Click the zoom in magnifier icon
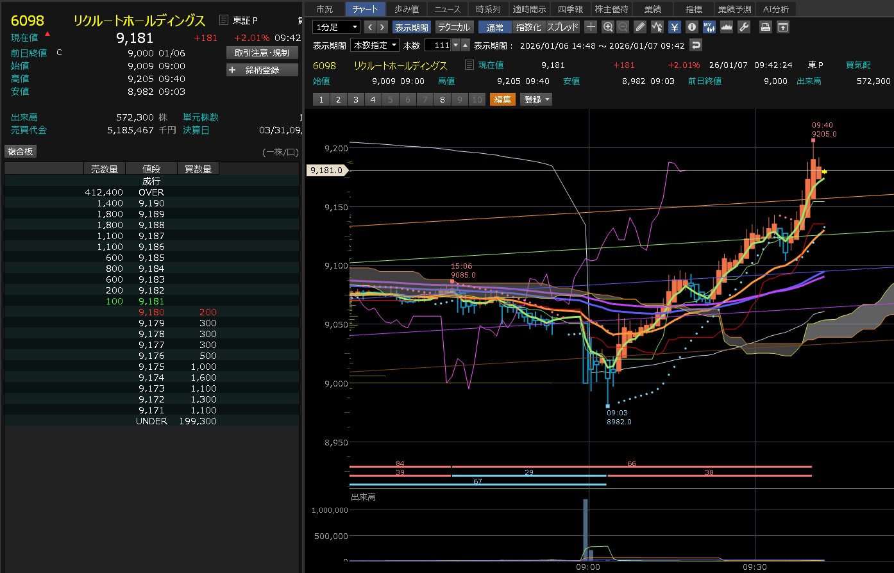The image size is (894, 573). pos(608,27)
